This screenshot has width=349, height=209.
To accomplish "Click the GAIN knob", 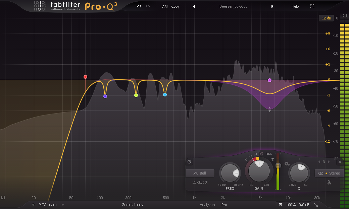I will coord(259,171).
